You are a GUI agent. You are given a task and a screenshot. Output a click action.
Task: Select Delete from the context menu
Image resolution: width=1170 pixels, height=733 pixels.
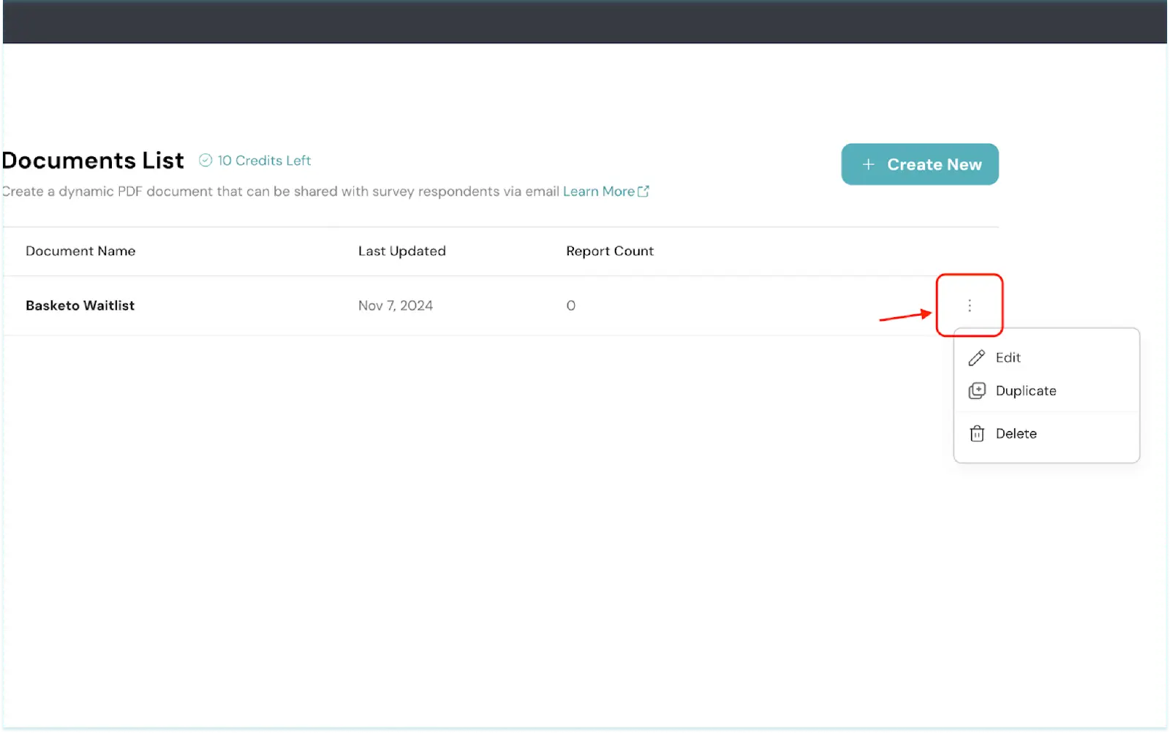[1016, 434]
